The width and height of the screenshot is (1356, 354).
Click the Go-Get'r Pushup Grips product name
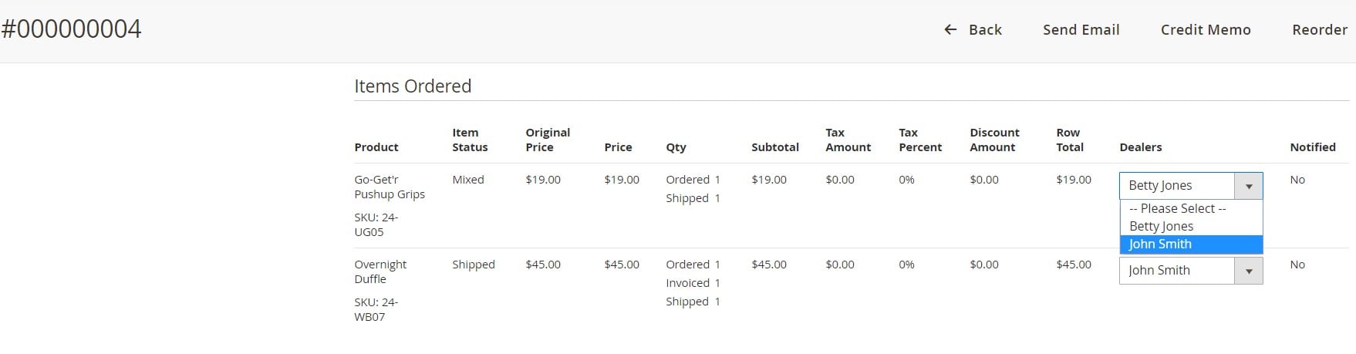tap(390, 187)
